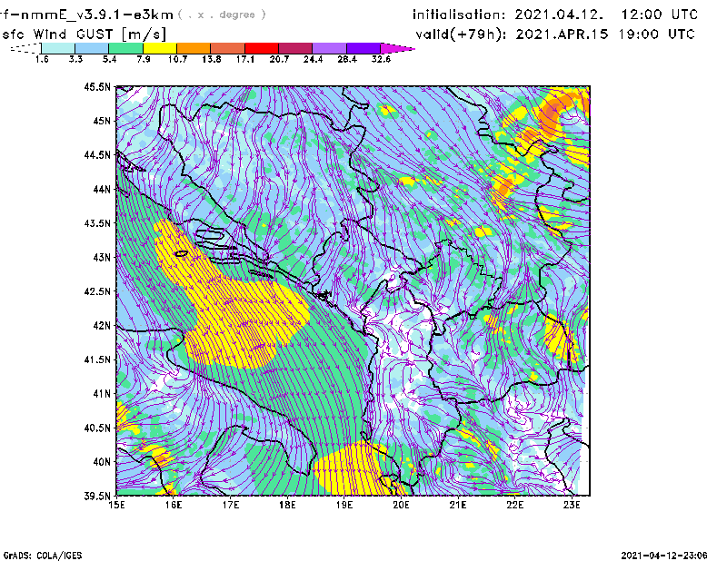Click the 45.5N latitude label

click(97, 86)
